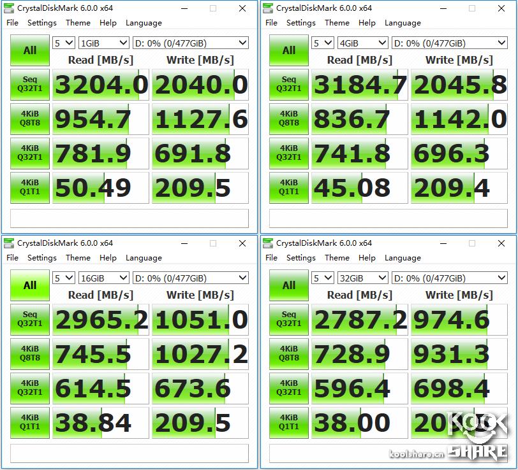Click the CrystalDiskMark app icon in the 1GiB window title bar
This screenshot has width=518, height=470.
click(9, 8)
